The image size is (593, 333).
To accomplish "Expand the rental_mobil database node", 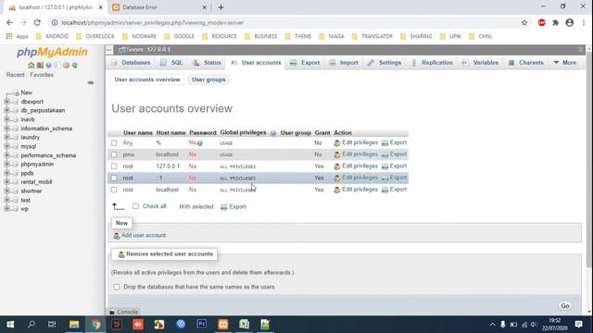I will [6, 182].
